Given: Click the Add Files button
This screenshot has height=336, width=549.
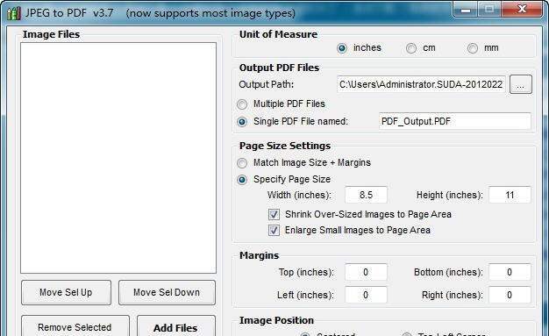Looking at the screenshot, I should click(176, 325).
